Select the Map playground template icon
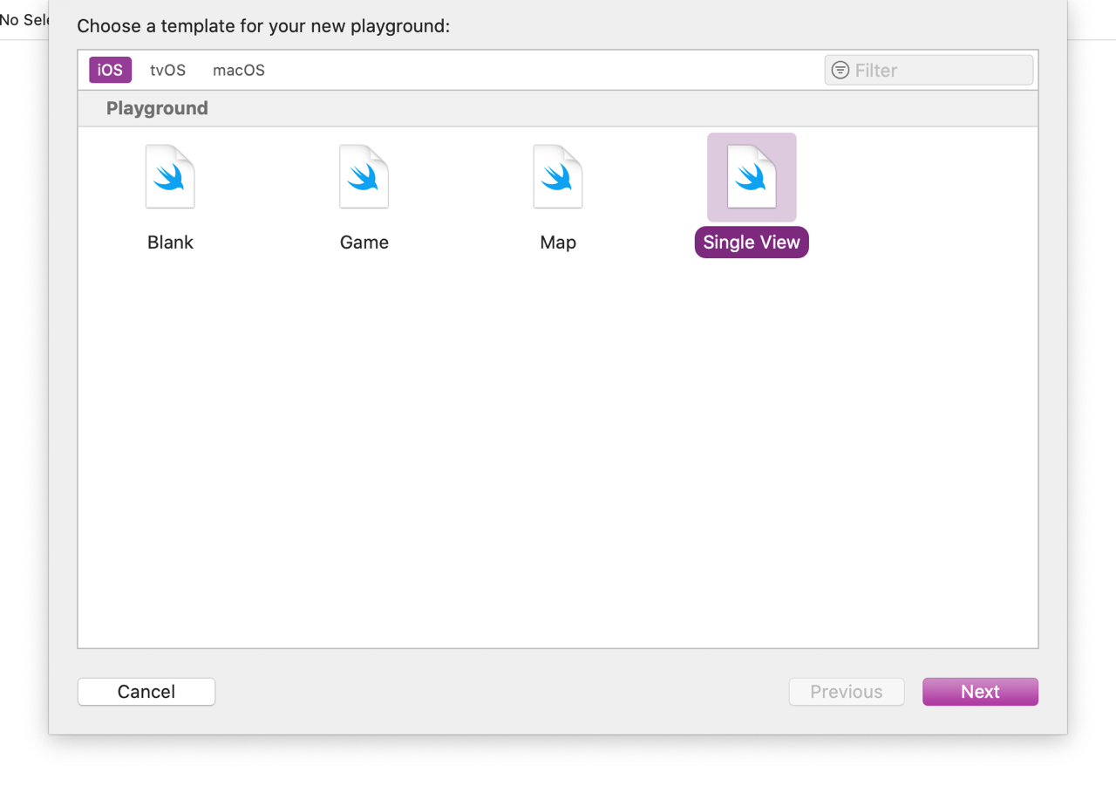 coord(558,177)
